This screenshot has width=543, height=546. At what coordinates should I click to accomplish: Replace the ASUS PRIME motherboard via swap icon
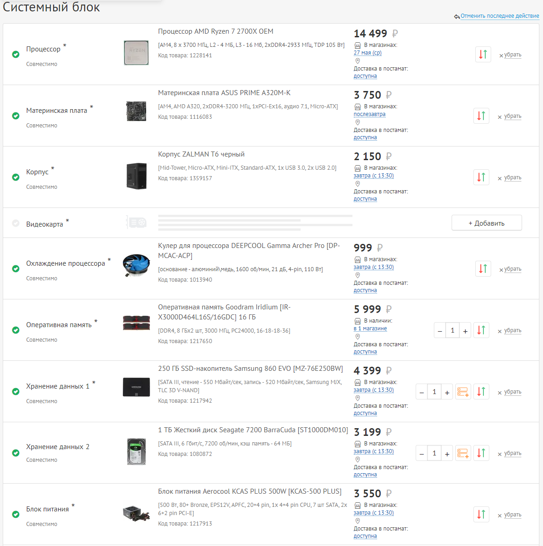tap(481, 116)
